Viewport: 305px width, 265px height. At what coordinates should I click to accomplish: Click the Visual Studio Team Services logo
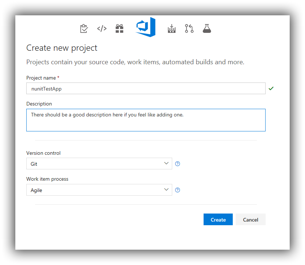click(x=146, y=27)
